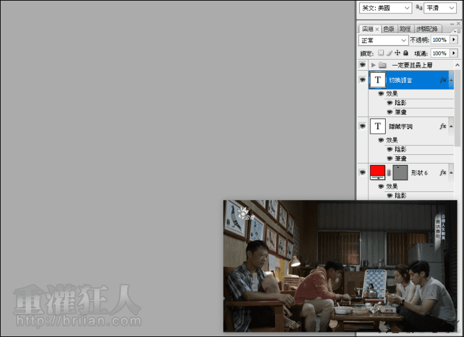This screenshot has height=337, width=464.
Task: Click the link icon on 形狀 6 layer
Action: (x=389, y=172)
